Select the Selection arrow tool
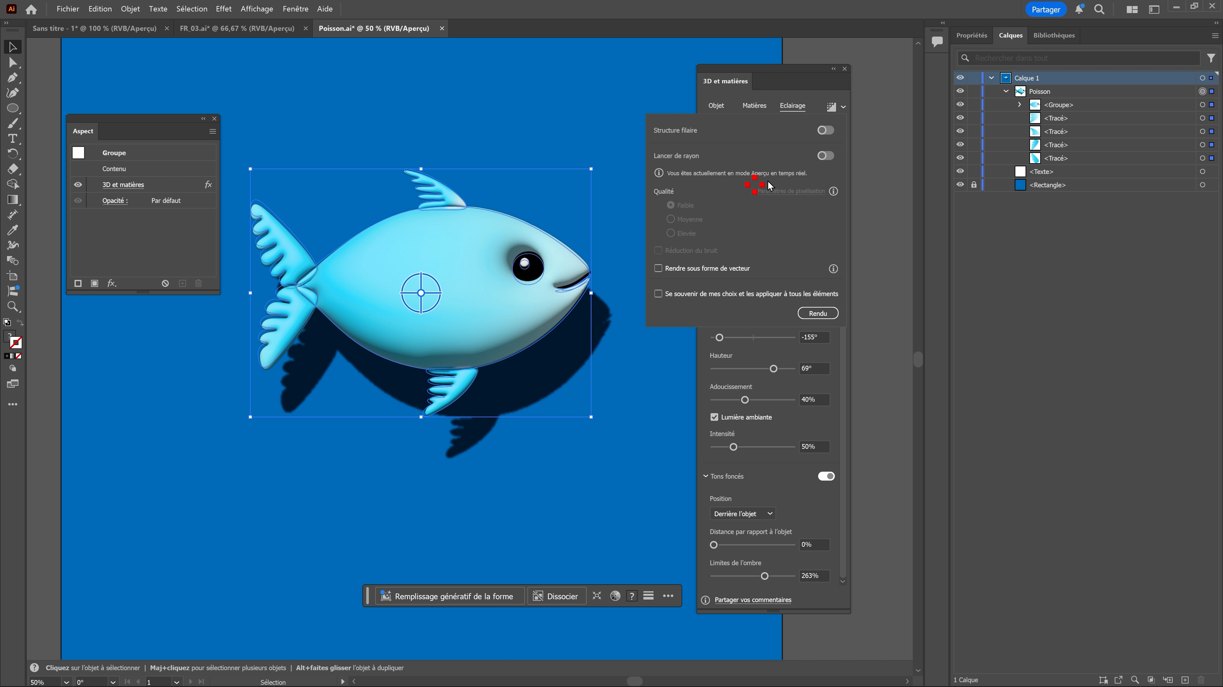1223x687 pixels. [13, 47]
